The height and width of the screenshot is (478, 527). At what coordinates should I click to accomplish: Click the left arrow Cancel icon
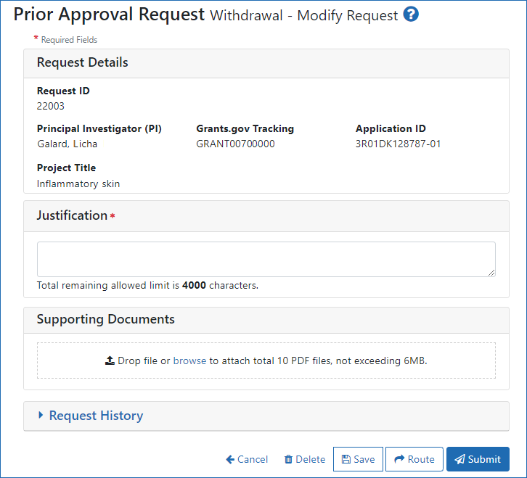(230, 459)
